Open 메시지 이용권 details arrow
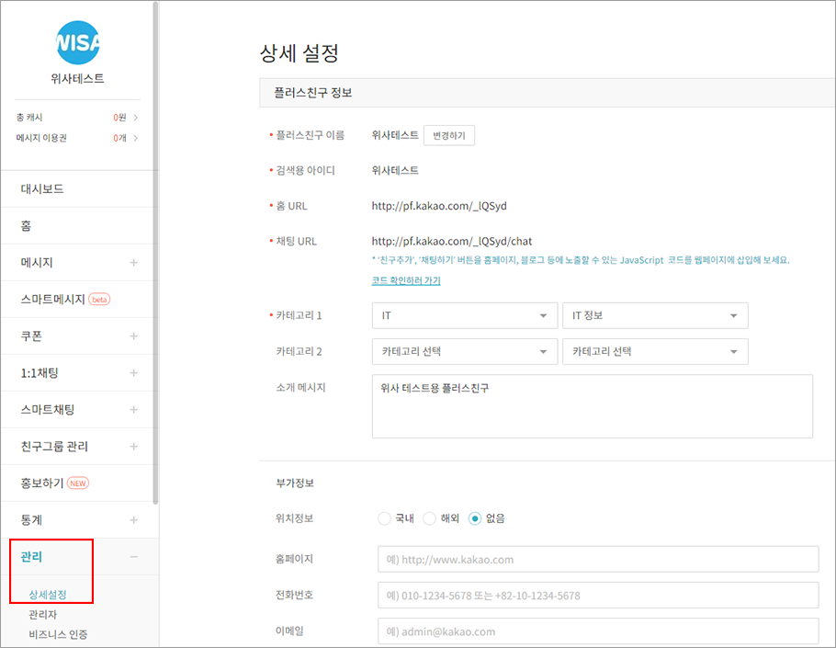Viewport: 836px width, 648px height. click(x=135, y=138)
